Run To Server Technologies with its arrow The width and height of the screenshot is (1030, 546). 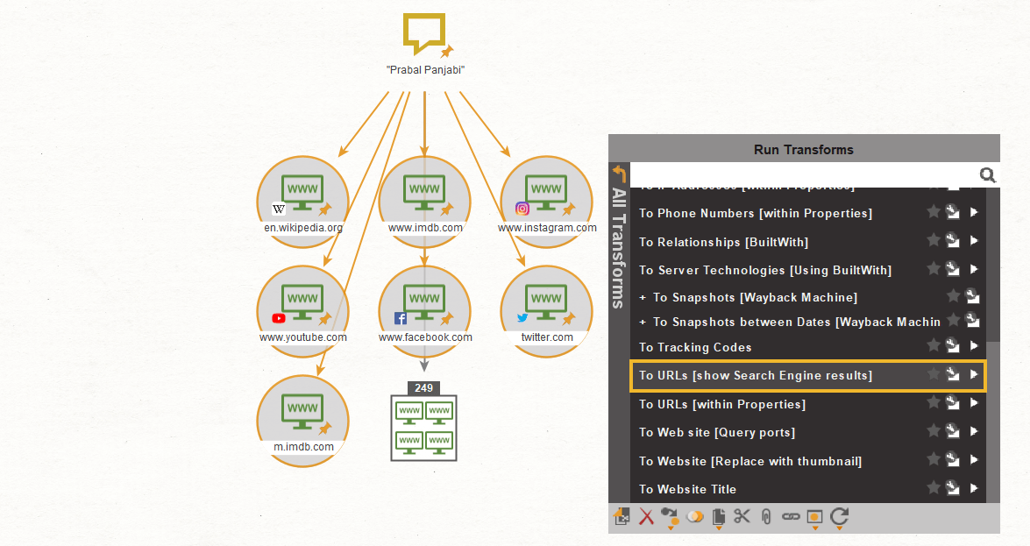coord(974,269)
